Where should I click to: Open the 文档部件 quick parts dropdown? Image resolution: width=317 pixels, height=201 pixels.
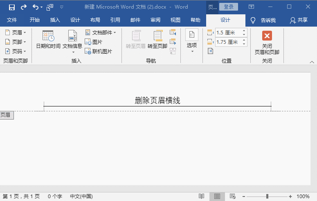[x=101, y=32]
